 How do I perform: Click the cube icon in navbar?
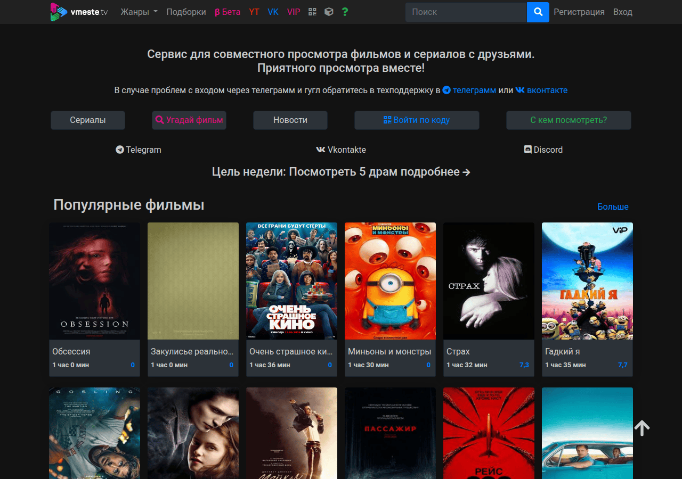(x=329, y=12)
